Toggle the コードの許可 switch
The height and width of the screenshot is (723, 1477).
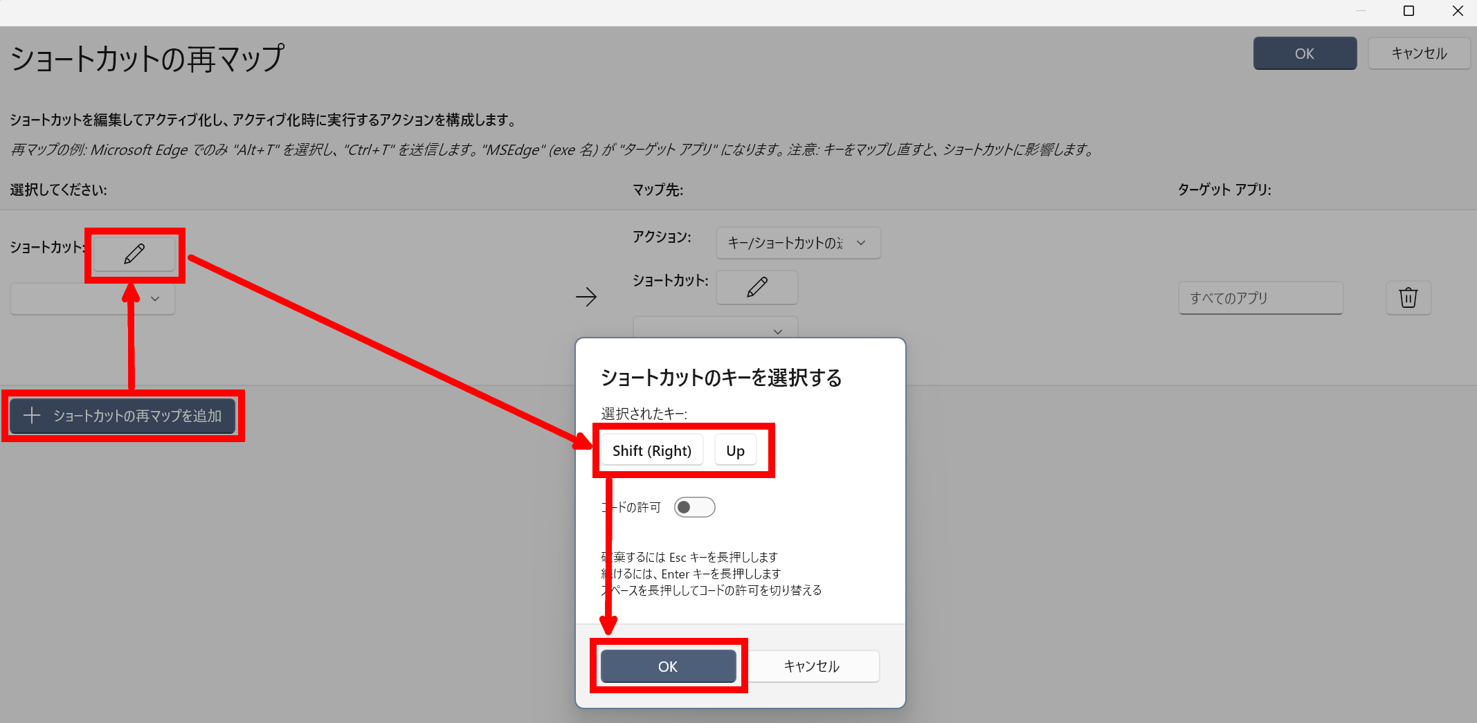tap(694, 507)
